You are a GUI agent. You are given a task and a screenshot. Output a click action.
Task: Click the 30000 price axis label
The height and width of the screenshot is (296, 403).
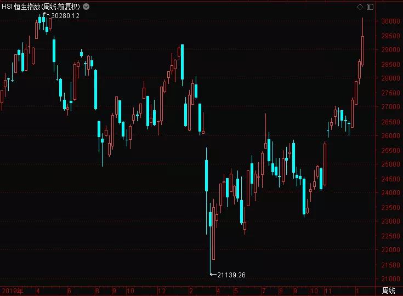pos(390,21)
